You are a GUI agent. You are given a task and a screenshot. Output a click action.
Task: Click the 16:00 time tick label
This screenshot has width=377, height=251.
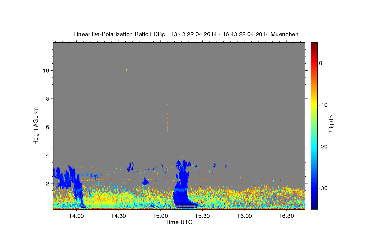coord(244,216)
